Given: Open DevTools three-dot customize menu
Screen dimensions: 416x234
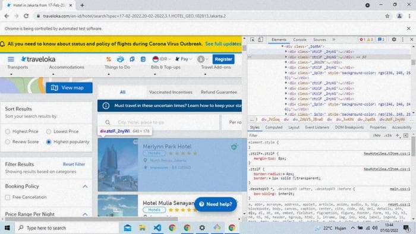Looking at the screenshot, I should point(403,39).
